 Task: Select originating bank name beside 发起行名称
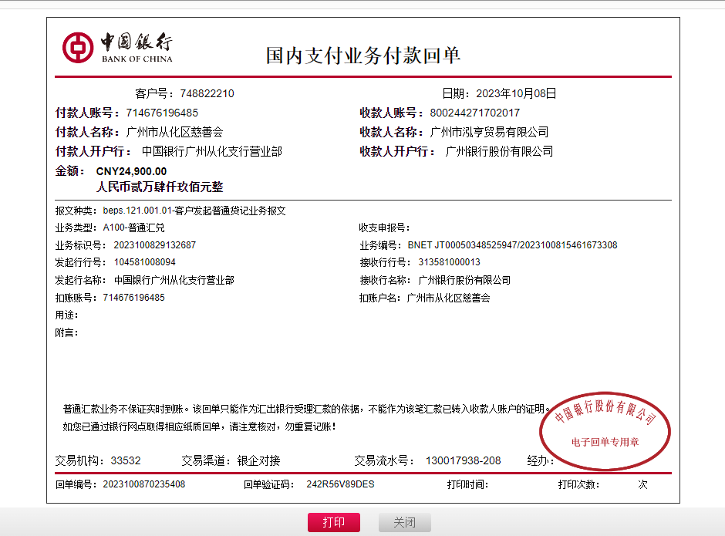[174, 280]
